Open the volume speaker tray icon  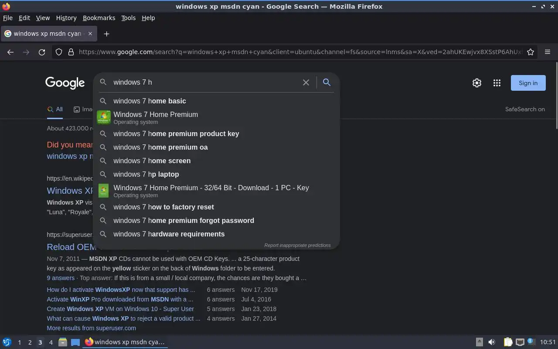(x=491, y=342)
